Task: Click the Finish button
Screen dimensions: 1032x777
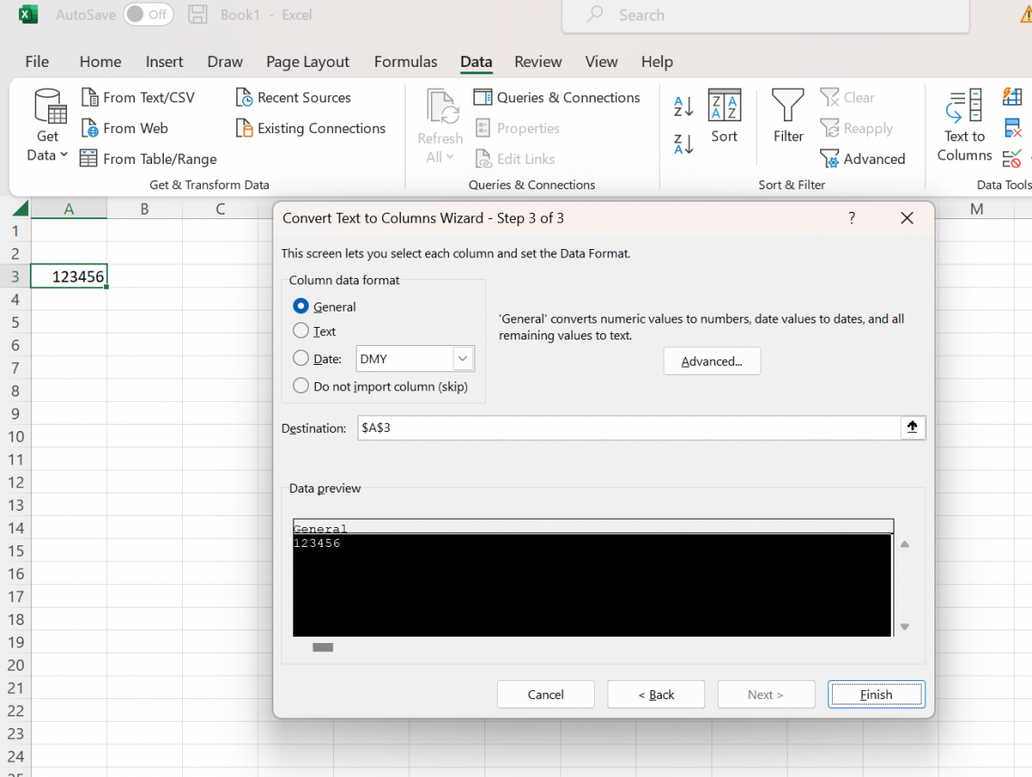Action: [875, 695]
